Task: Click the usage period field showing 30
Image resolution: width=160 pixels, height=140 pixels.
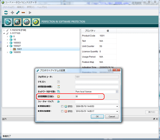Action: [x=87, y=97]
